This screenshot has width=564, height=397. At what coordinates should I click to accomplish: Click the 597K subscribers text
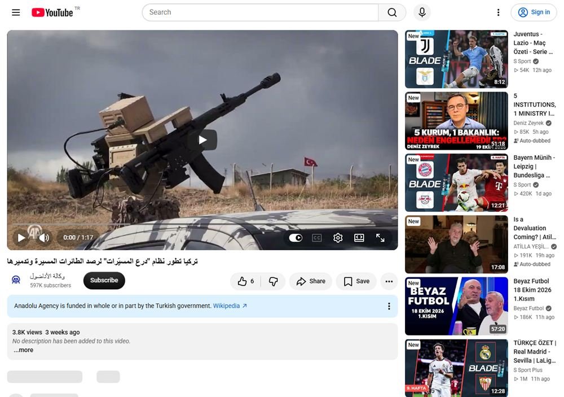(x=50, y=285)
